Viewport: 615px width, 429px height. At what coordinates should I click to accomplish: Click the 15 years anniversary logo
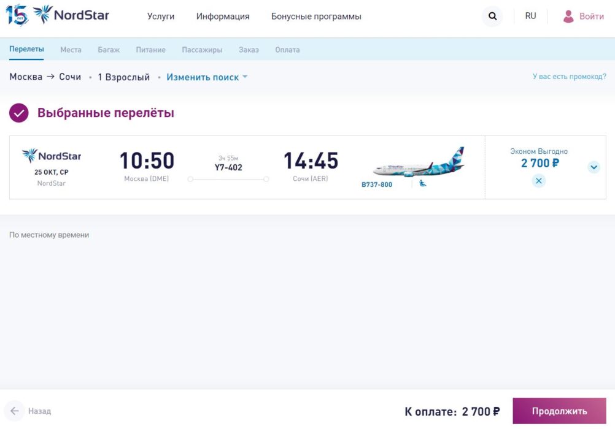click(x=17, y=15)
